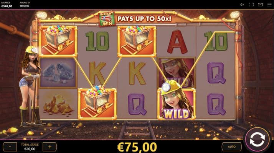Open the messages envelope icon

pos(260,5)
